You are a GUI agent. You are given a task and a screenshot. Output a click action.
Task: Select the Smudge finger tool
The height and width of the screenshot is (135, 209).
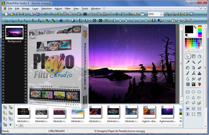pos(193,79)
